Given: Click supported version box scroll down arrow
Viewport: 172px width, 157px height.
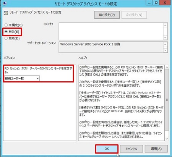Looking at the screenshot, I should tap(165, 50).
